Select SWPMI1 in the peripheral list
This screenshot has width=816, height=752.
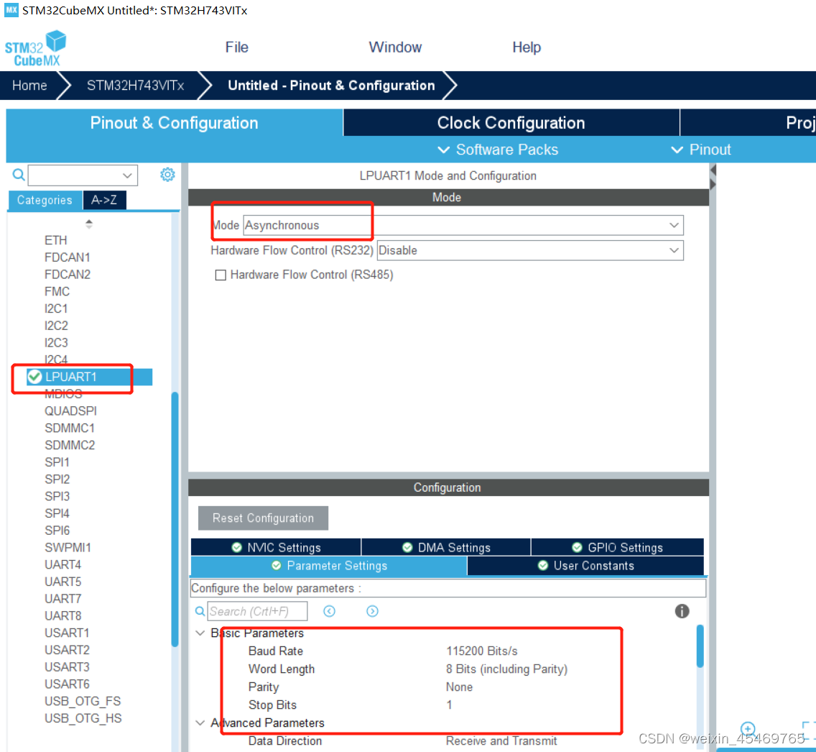pyautogui.click(x=68, y=547)
